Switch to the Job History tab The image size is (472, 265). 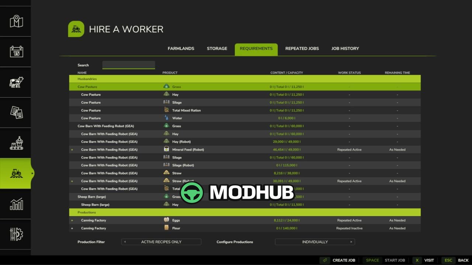point(345,49)
